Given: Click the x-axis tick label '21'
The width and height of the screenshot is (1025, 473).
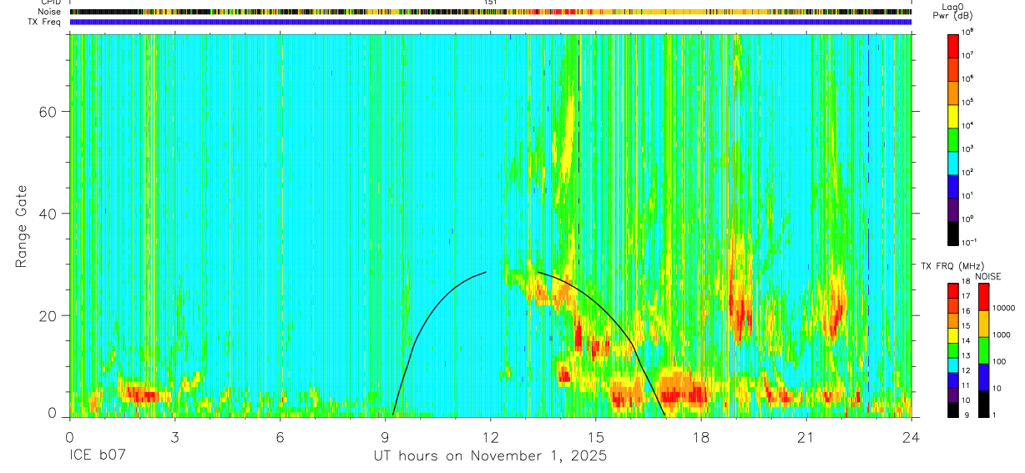Looking at the screenshot, I should 806,437.
